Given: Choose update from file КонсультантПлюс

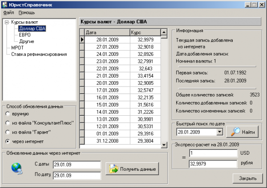Looking at the screenshot, I should point(8,123).
